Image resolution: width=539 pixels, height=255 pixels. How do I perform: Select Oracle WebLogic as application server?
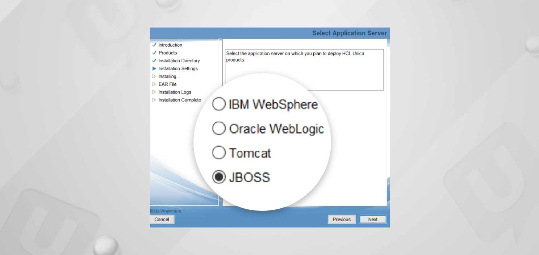pyautogui.click(x=218, y=129)
